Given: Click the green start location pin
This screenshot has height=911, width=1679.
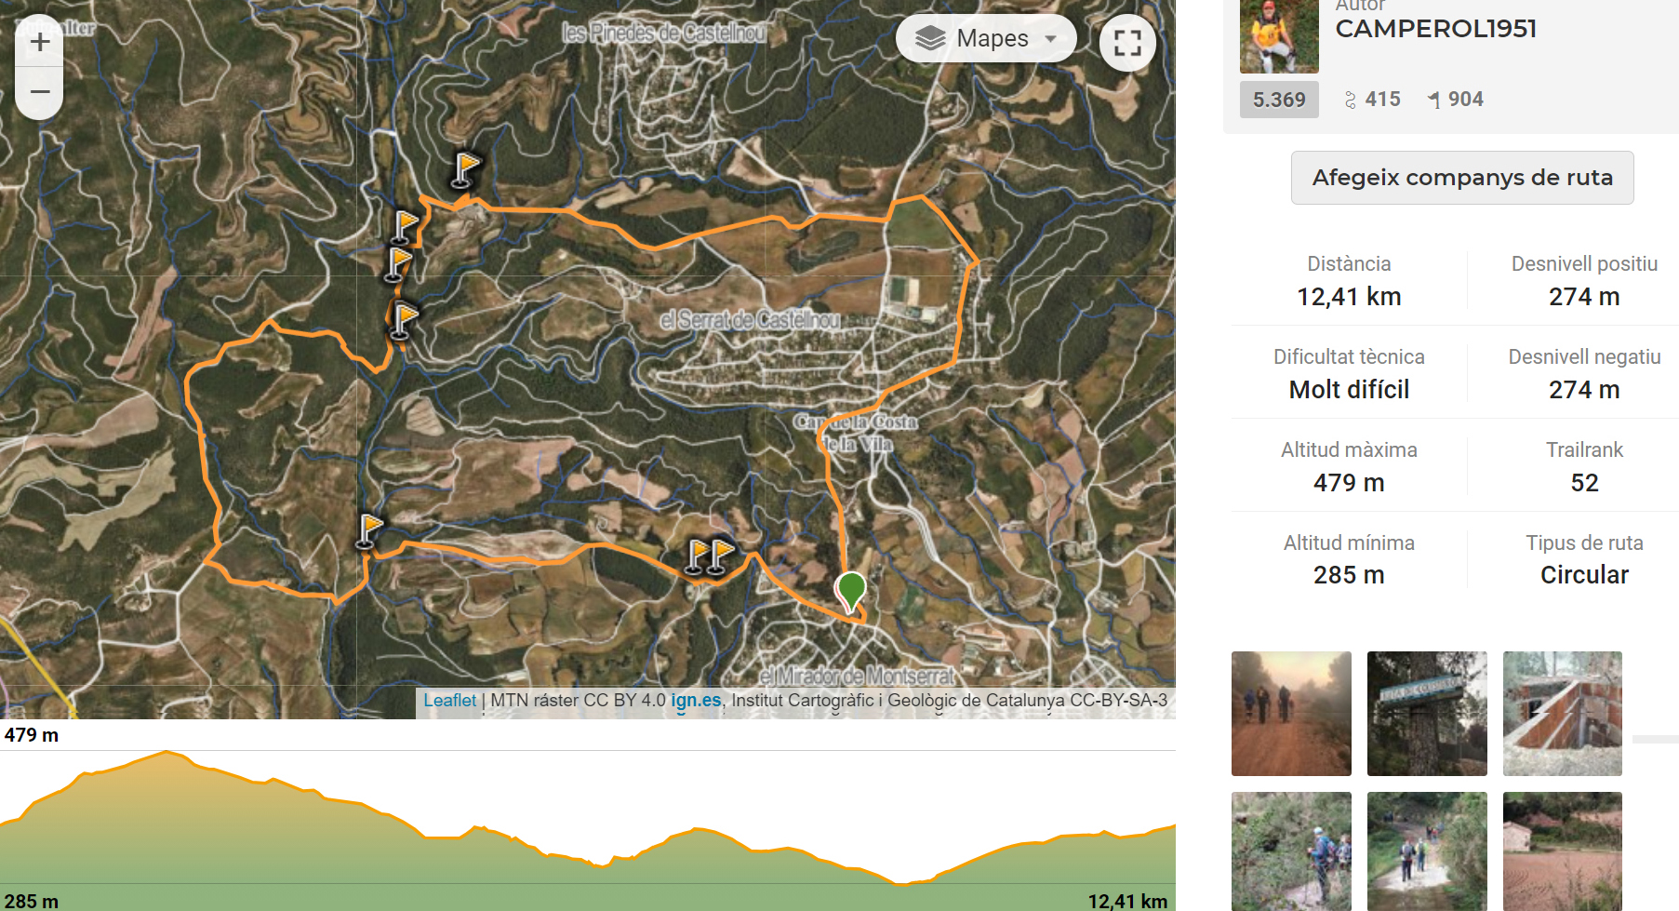Looking at the screenshot, I should click(850, 592).
